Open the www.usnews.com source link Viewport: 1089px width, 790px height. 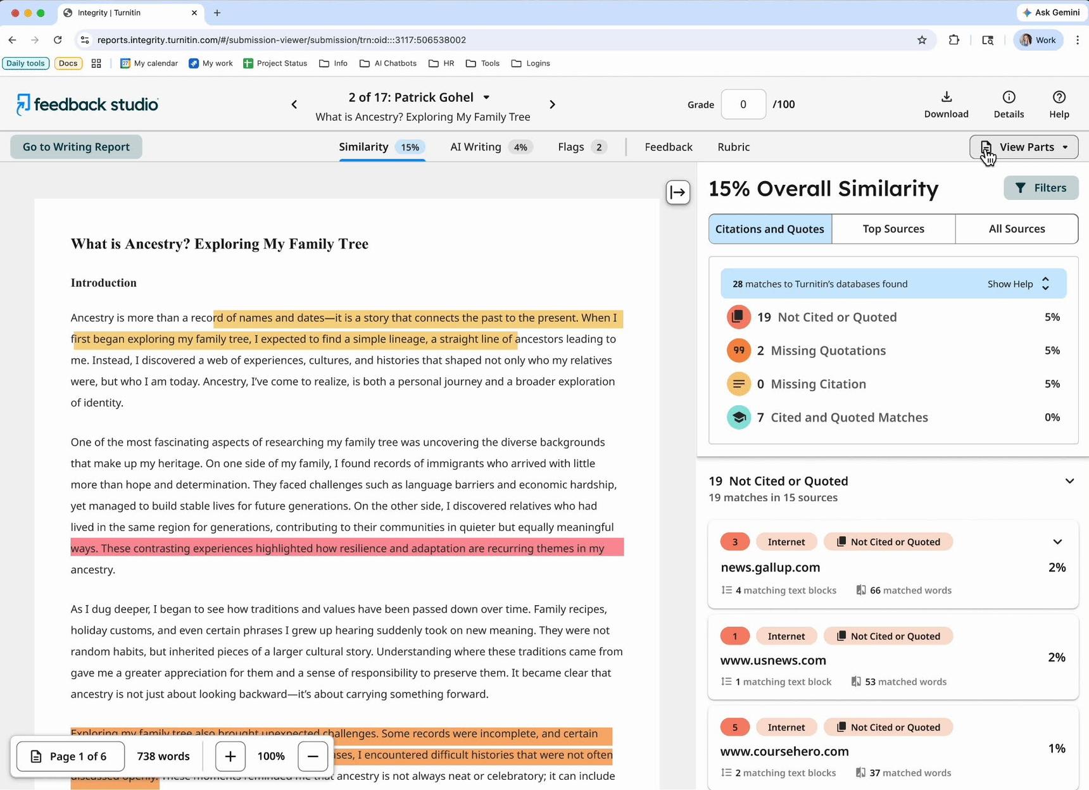click(x=773, y=660)
